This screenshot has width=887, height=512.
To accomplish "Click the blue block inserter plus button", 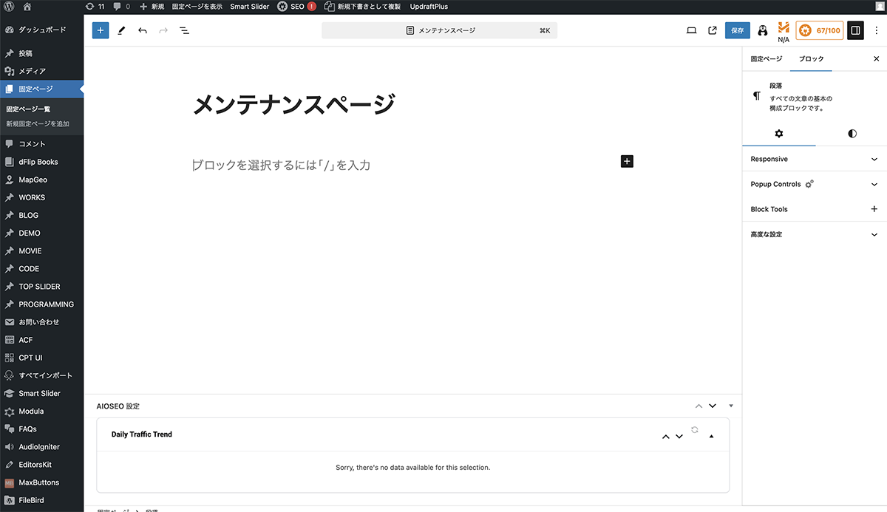I will (101, 31).
